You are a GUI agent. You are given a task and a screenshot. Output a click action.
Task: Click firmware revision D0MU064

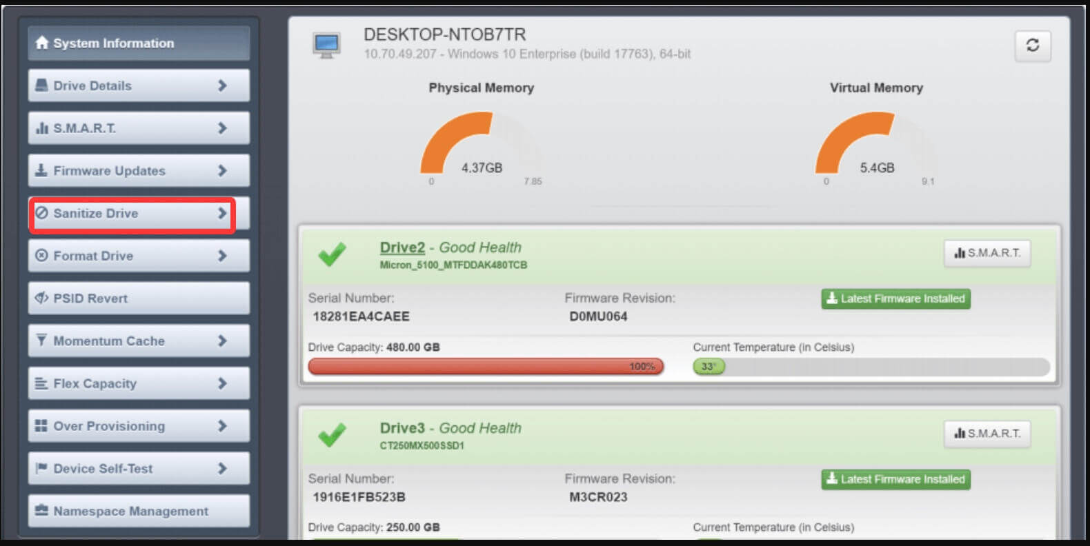[x=598, y=316]
